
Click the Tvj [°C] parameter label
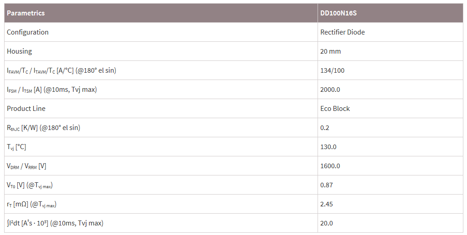pyautogui.click(x=16, y=147)
